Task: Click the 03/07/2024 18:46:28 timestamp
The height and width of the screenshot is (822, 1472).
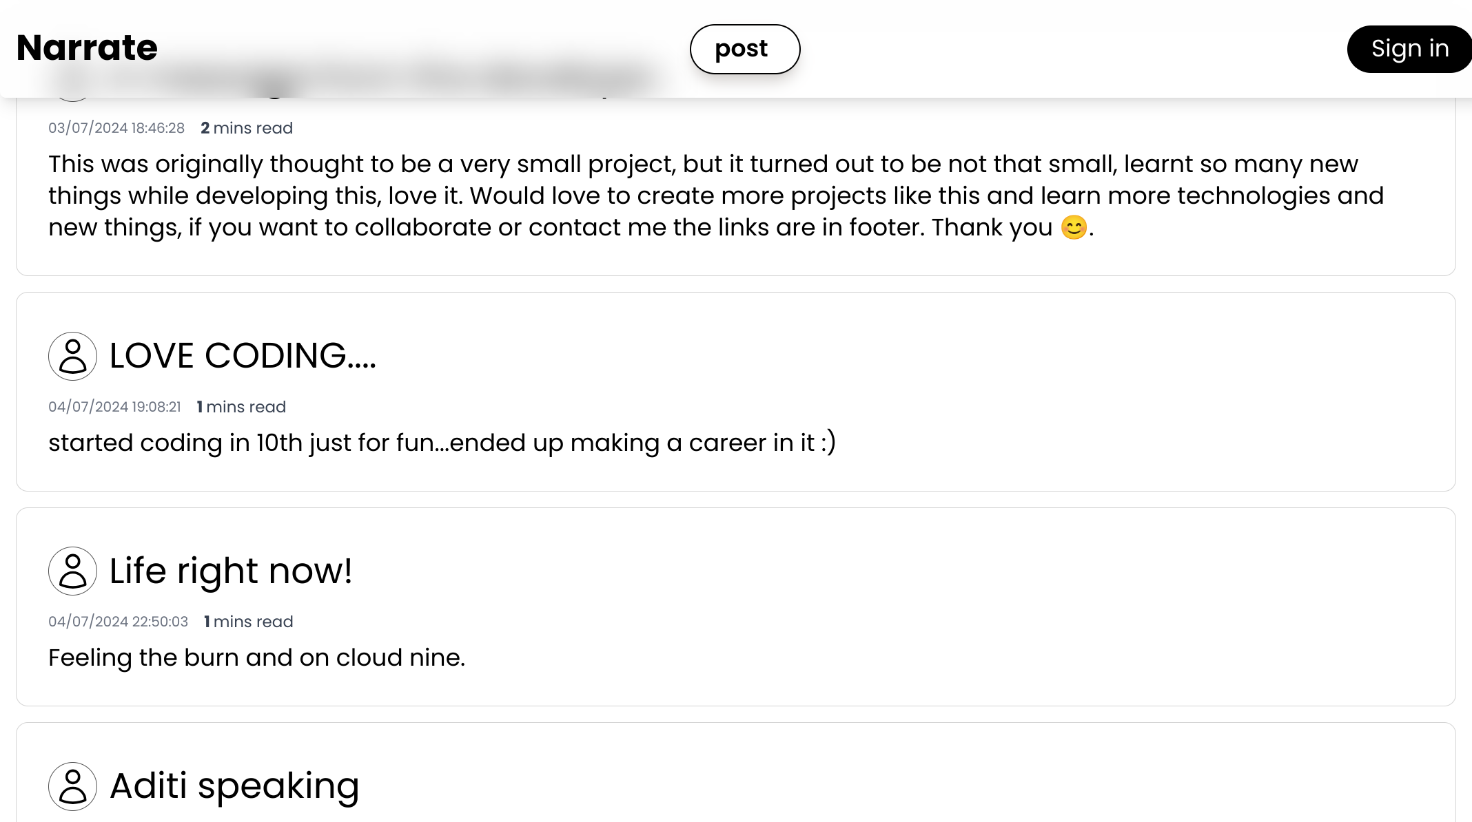Action: click(116, 128)
